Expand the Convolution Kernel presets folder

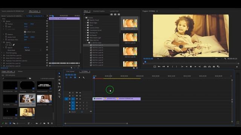pyautogui.click(x=85, y=30)
